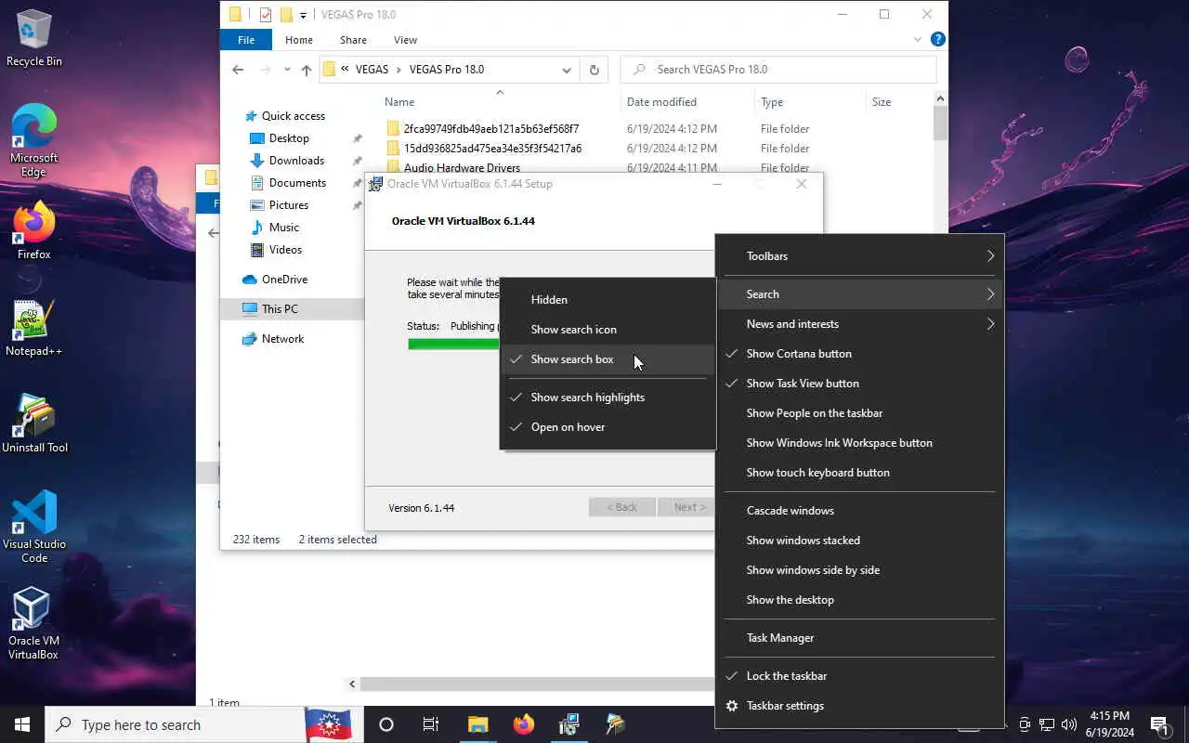Viewport: 1189px width, 743px height.
Task: Choose Show search icon
Action: point(608,330)
